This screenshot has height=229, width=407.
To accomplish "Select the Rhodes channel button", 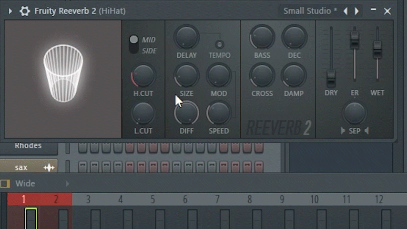I will pos(29,148).
